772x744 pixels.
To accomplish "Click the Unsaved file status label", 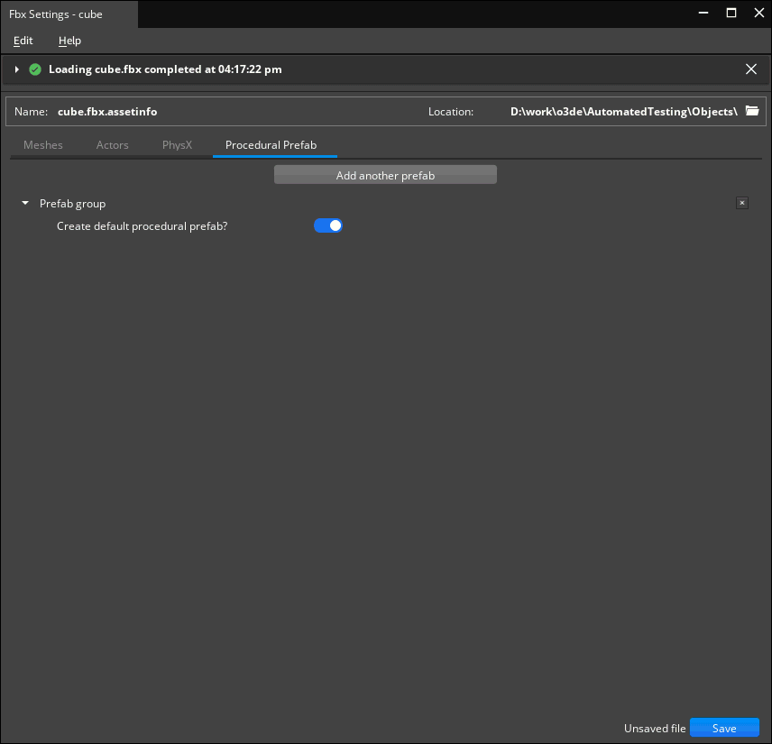I will (x=655, y=728).
